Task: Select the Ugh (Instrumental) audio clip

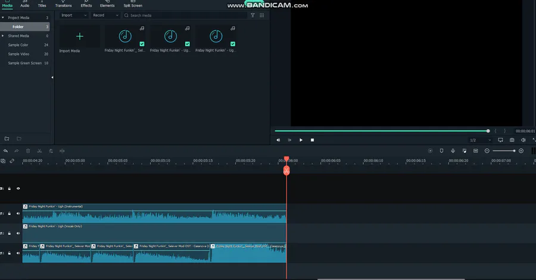Action: coord(154,213)
